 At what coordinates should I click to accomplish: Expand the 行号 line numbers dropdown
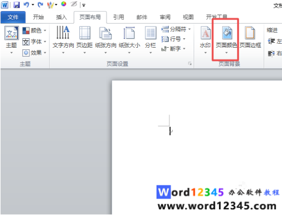click(x=173, y=39)
